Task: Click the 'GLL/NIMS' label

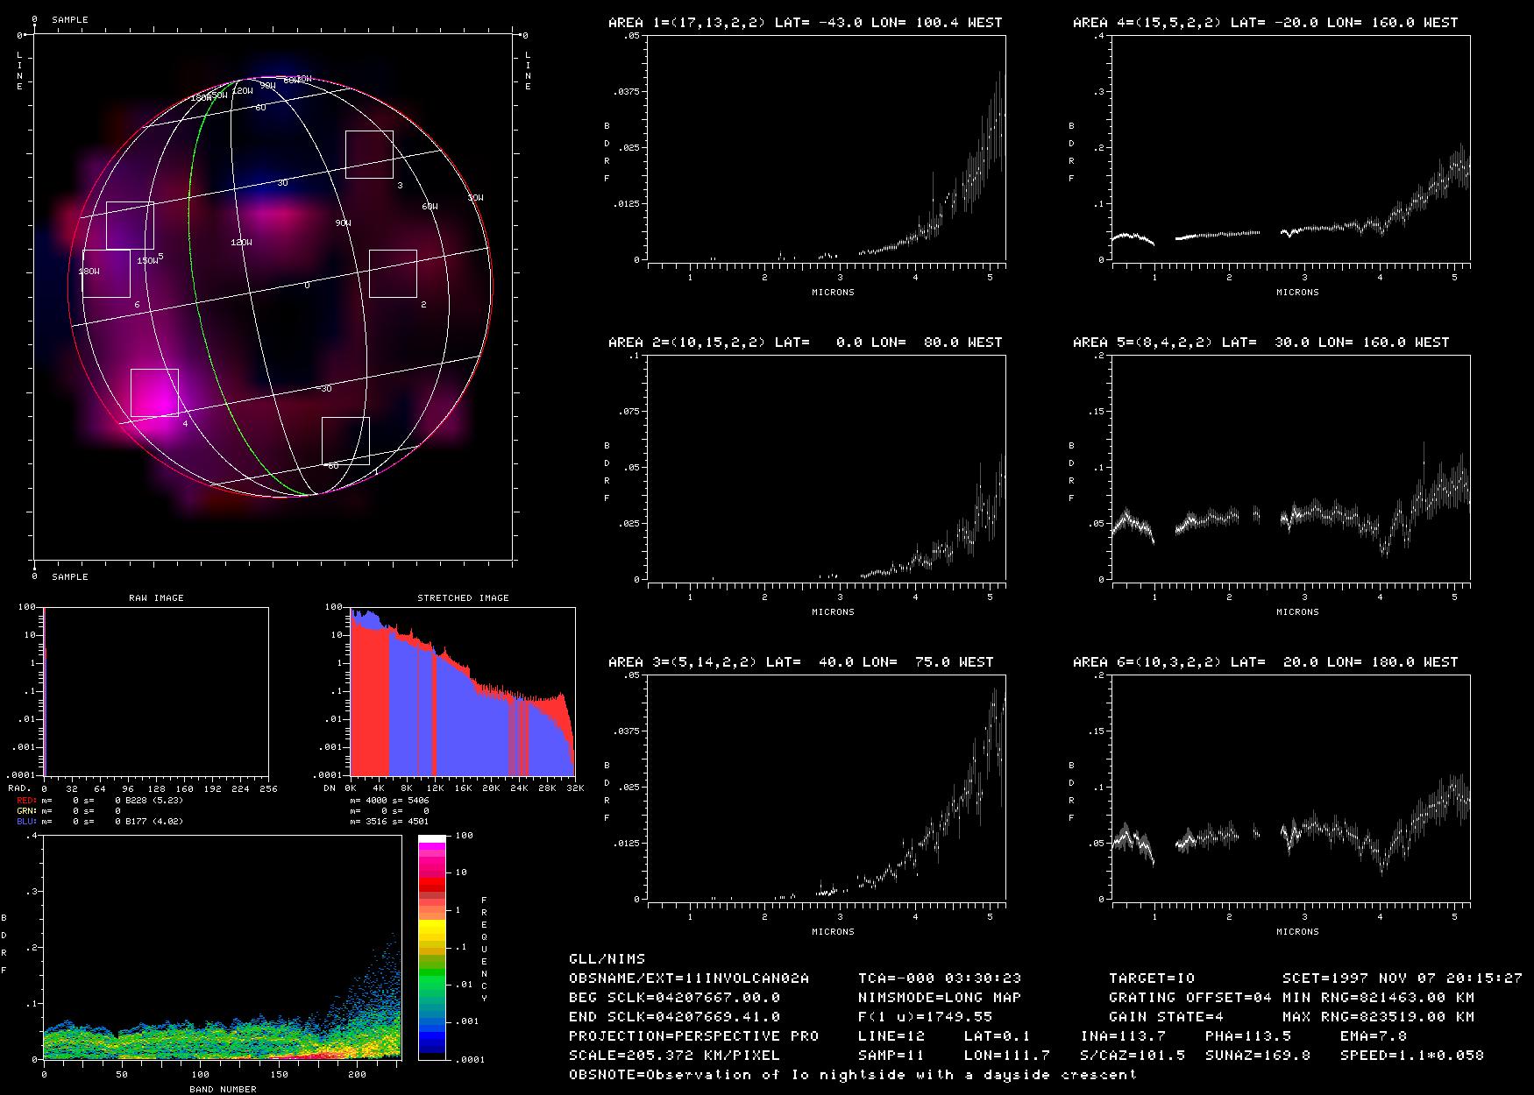Action: pos(607,959)
